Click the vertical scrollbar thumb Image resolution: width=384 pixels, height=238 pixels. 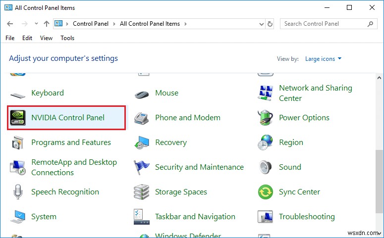click(x=379, y=182)
